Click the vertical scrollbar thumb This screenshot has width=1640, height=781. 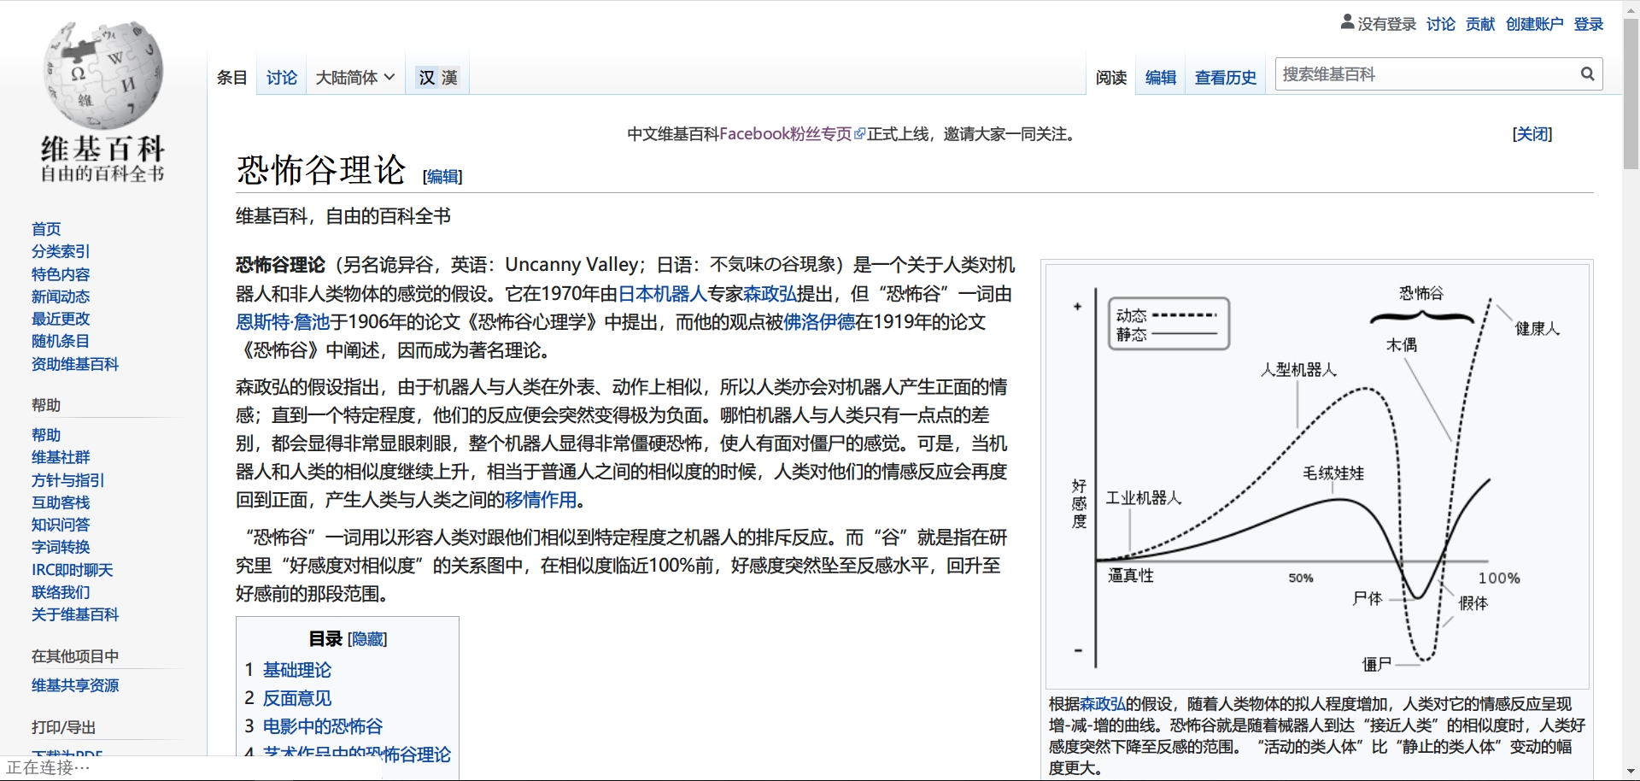click(x=1631, y=94)
